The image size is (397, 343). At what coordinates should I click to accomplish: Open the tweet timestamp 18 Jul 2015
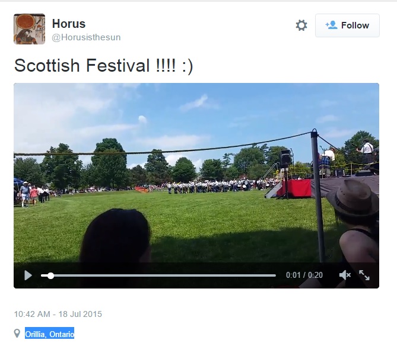coord(58,314)
